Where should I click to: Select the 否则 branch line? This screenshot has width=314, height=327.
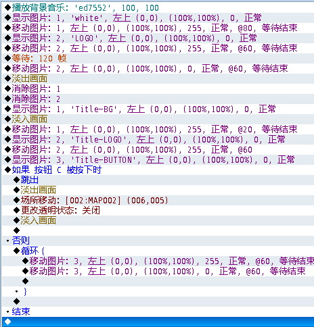(158, 241)
